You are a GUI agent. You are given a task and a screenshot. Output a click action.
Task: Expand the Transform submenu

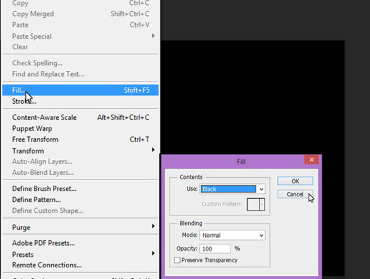[28, 151]
